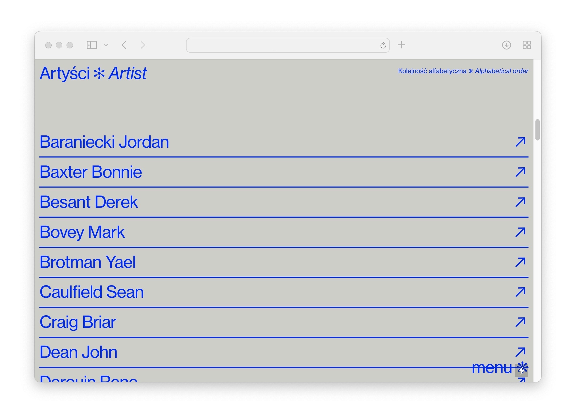Click the arrow icon next to Besant Derek

[x=520, y=202]
